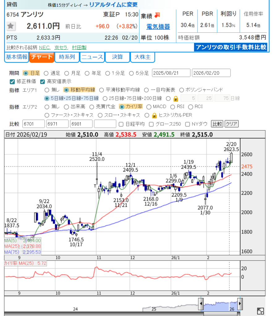The height and width of the screenshot is (316, 276).
Task: Click the red arrow icon beside 業績
Action: [157, 15]
